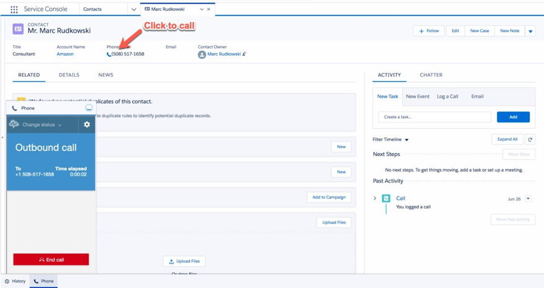End the outbound call

[51, 260]
